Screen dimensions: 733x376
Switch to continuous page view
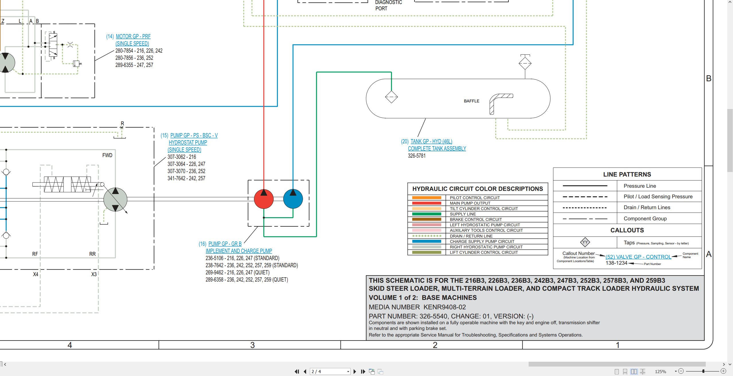pyautogui.click(x=625, y=371)
